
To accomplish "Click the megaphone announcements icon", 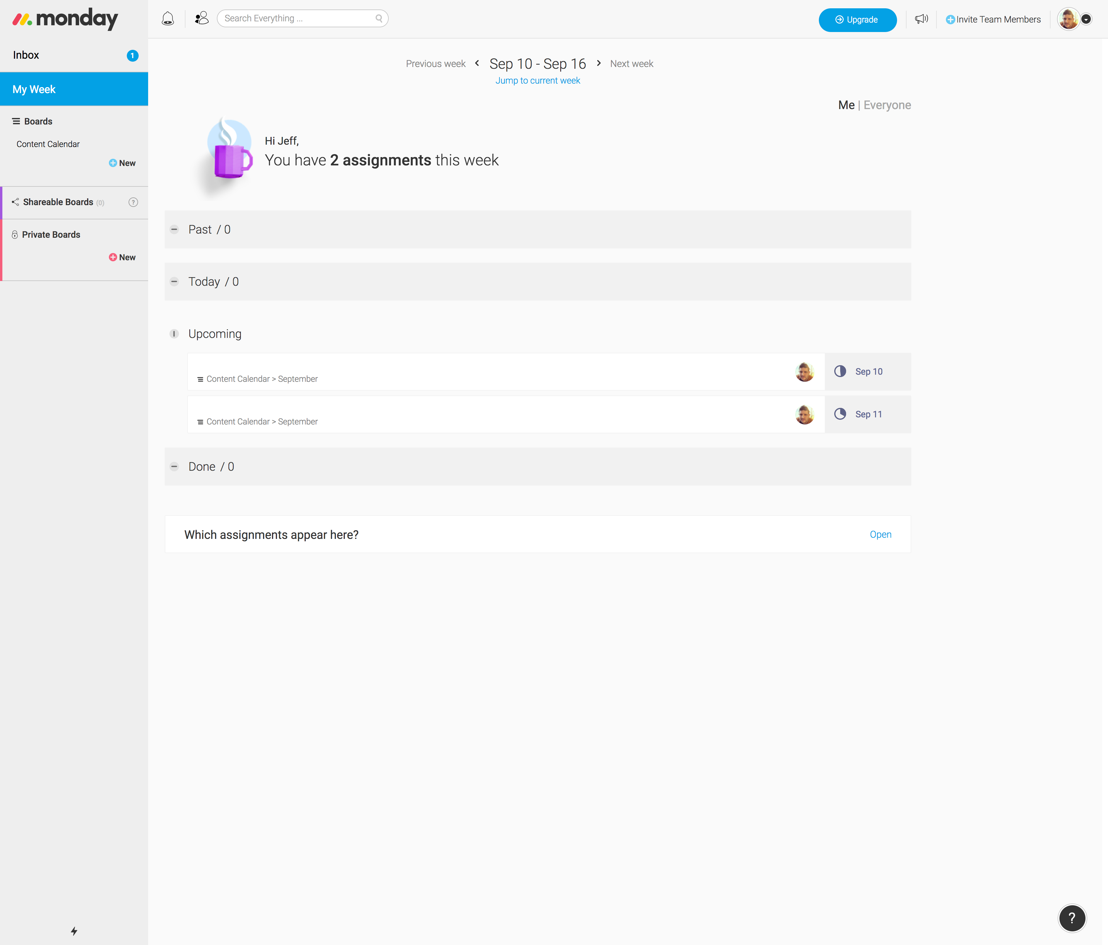I will pyautogui.click(x=921, y=19).
